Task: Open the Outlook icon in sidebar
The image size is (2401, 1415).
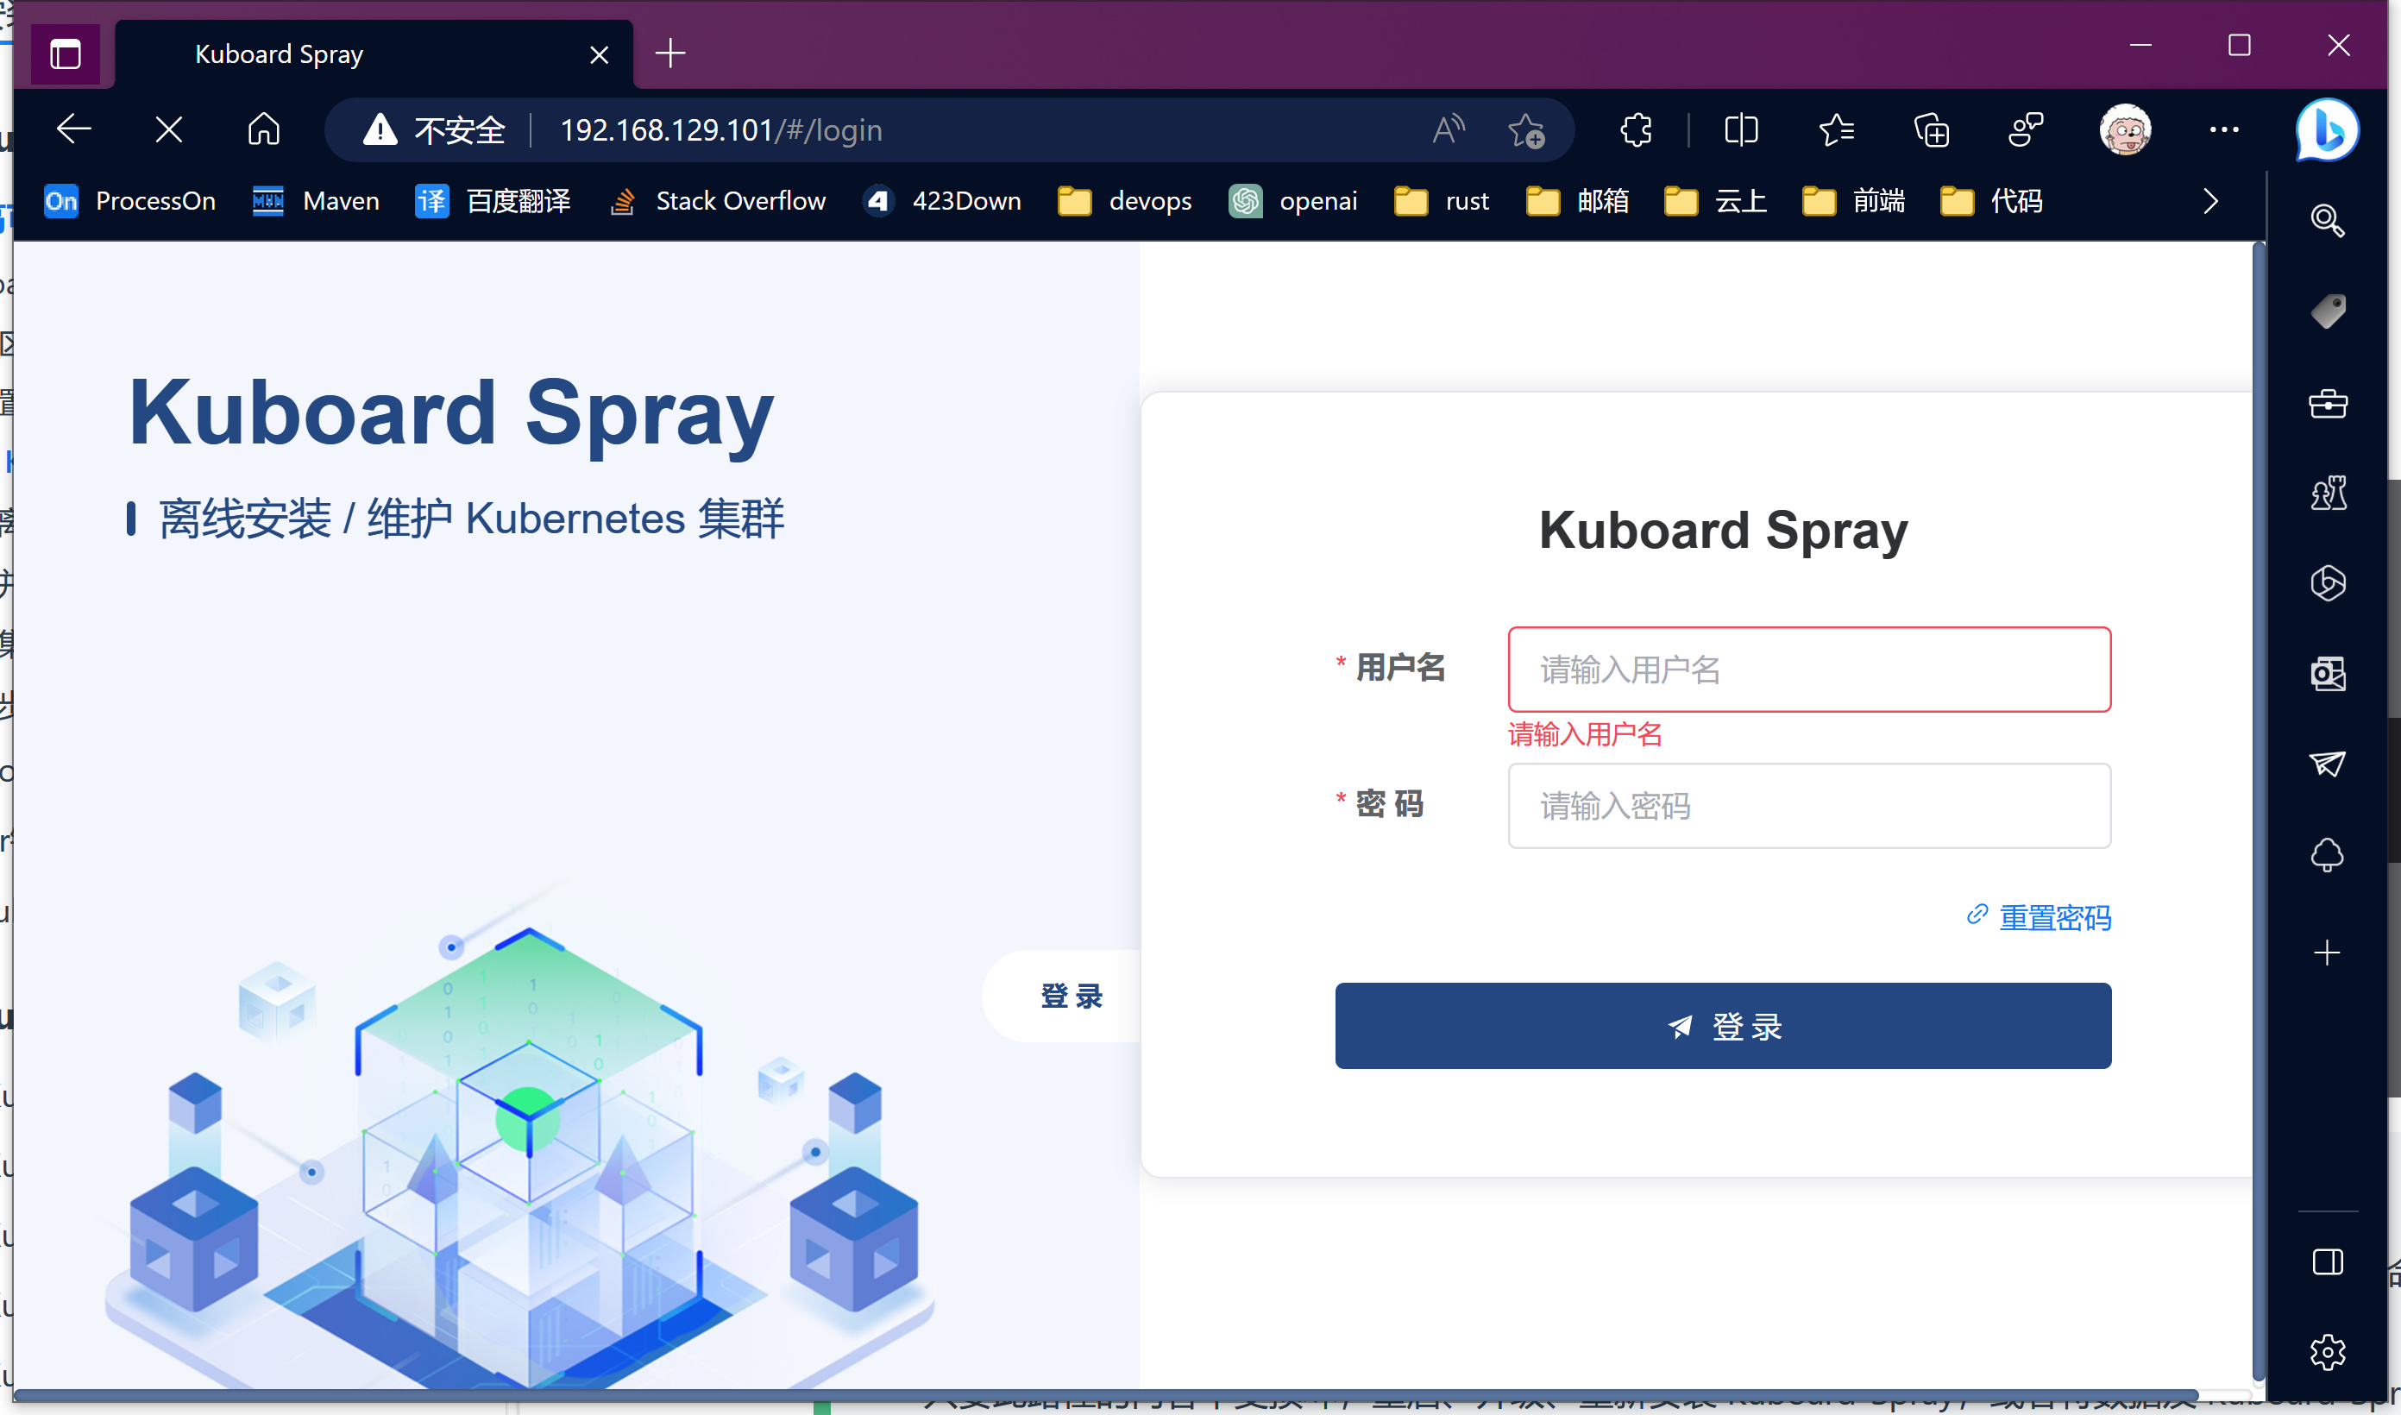Action: coord(2327,674)
